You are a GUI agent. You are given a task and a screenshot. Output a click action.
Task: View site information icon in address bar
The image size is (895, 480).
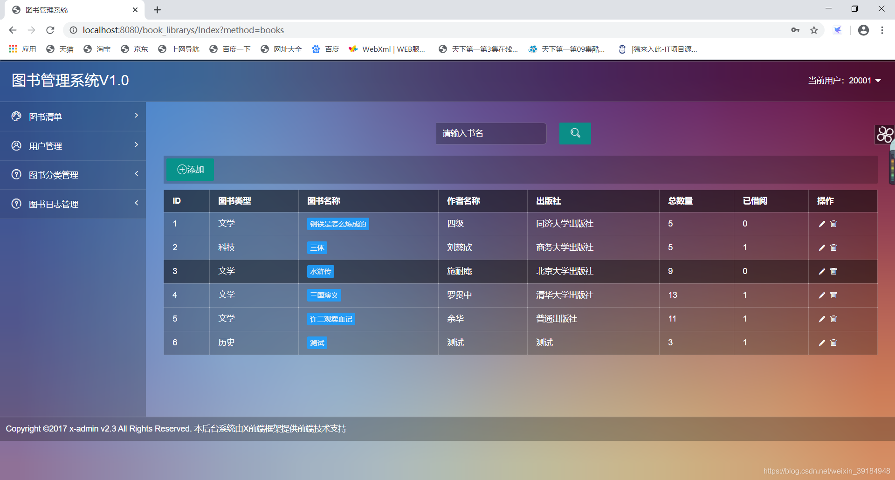(x=73, y=30)
